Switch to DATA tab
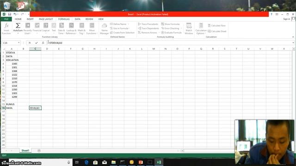Screen dimensions: 296x166 77,19
